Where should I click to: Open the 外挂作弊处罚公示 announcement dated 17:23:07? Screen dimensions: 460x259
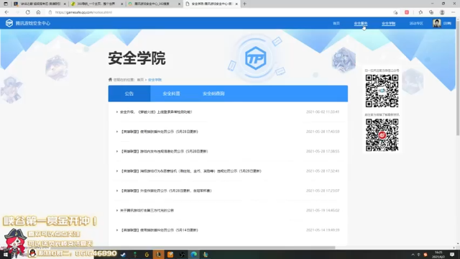click(166, 191)
